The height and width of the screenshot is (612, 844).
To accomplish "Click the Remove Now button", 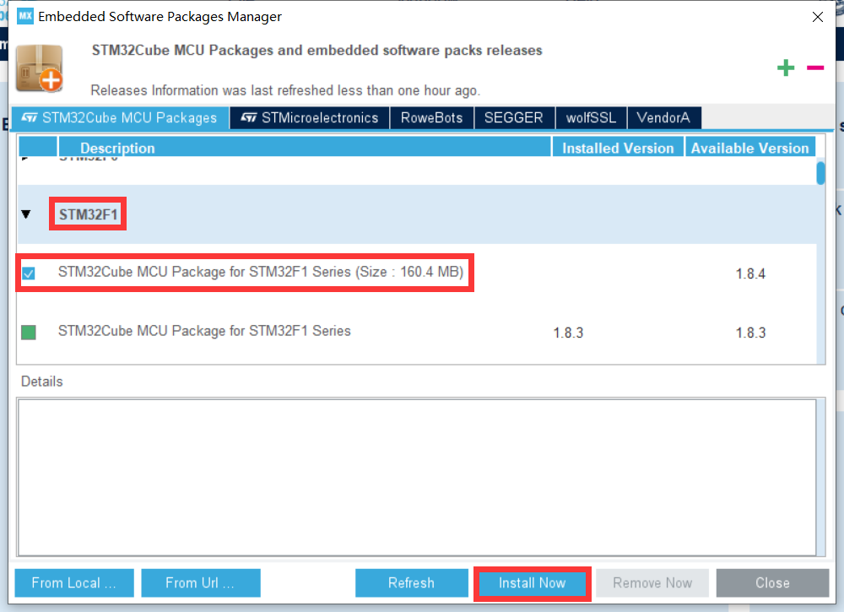I will pyautogui.click(x=652, y=583).
